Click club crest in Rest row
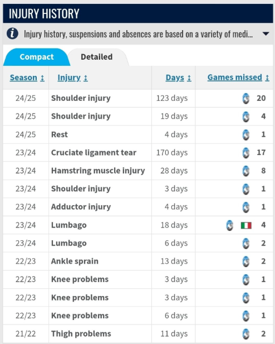This screenshot has width=275, height=344. (x=246, y=134)
